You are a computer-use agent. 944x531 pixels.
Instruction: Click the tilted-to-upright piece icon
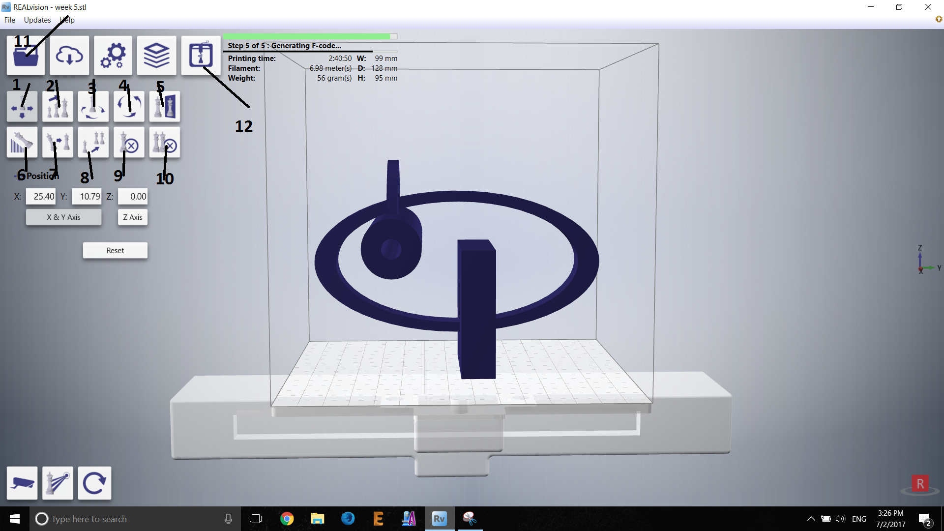pyautogui.click(x=58, y=143)
